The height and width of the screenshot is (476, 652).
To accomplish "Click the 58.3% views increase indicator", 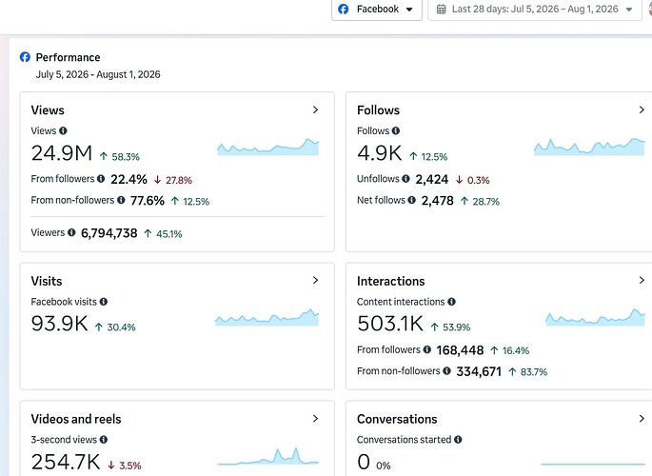I will tap(120, 157).
